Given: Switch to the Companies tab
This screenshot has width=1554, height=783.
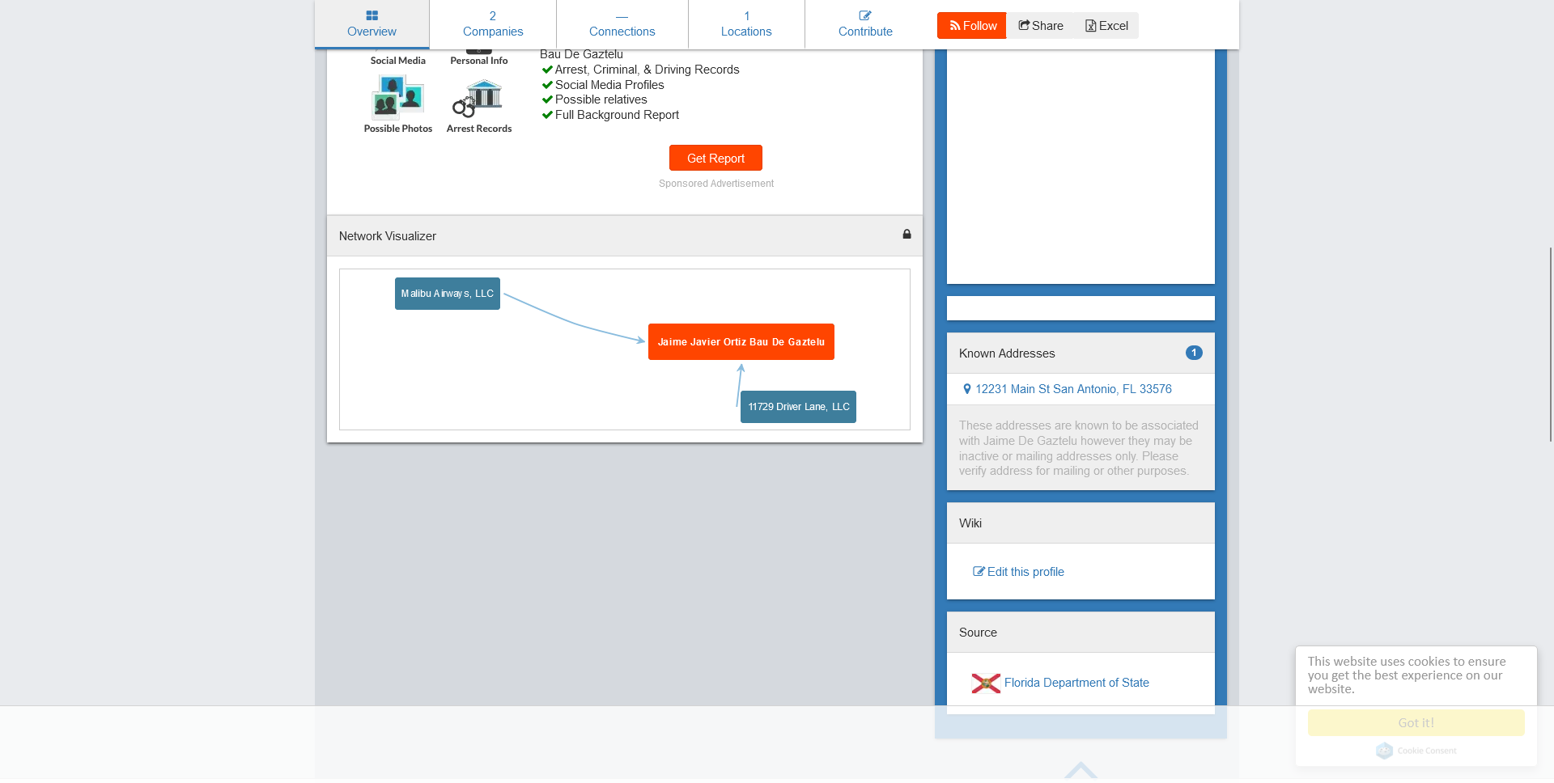Looking at the screenshot, I should click(x=493, y=24).
